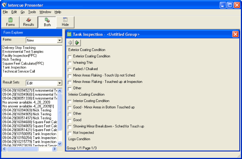The height and width of the screenshot is (159, 242).
Task: Click the Tank Inspection form clipboard icon
Action: [x=69, y=34]
